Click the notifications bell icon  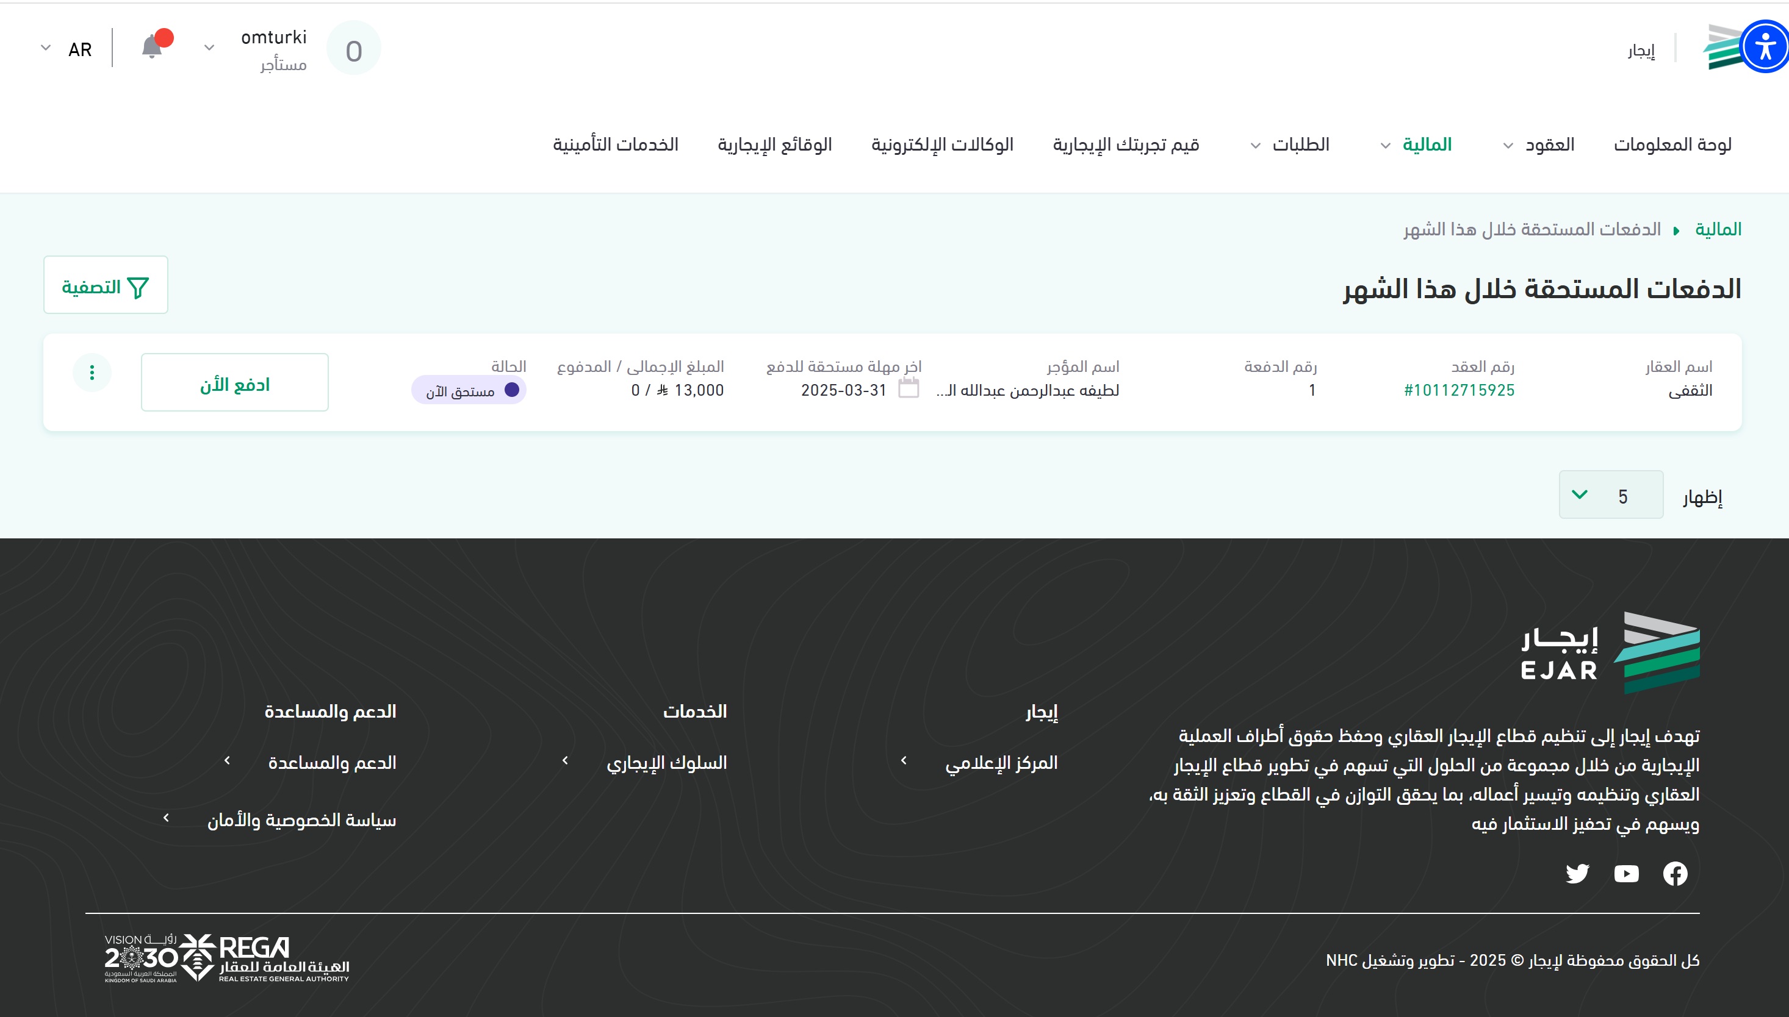[153, 48]
